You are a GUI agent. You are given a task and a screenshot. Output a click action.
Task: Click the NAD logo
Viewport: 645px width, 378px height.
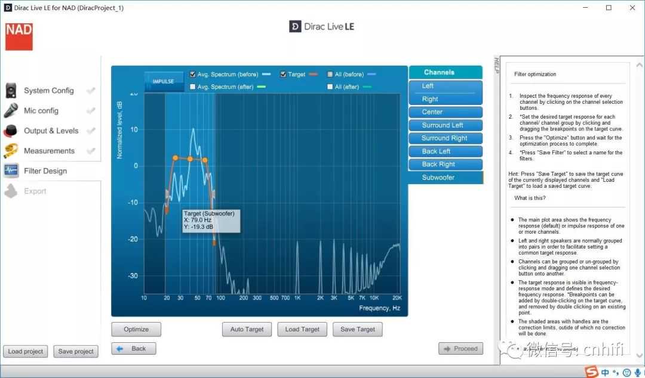[19, 36]
